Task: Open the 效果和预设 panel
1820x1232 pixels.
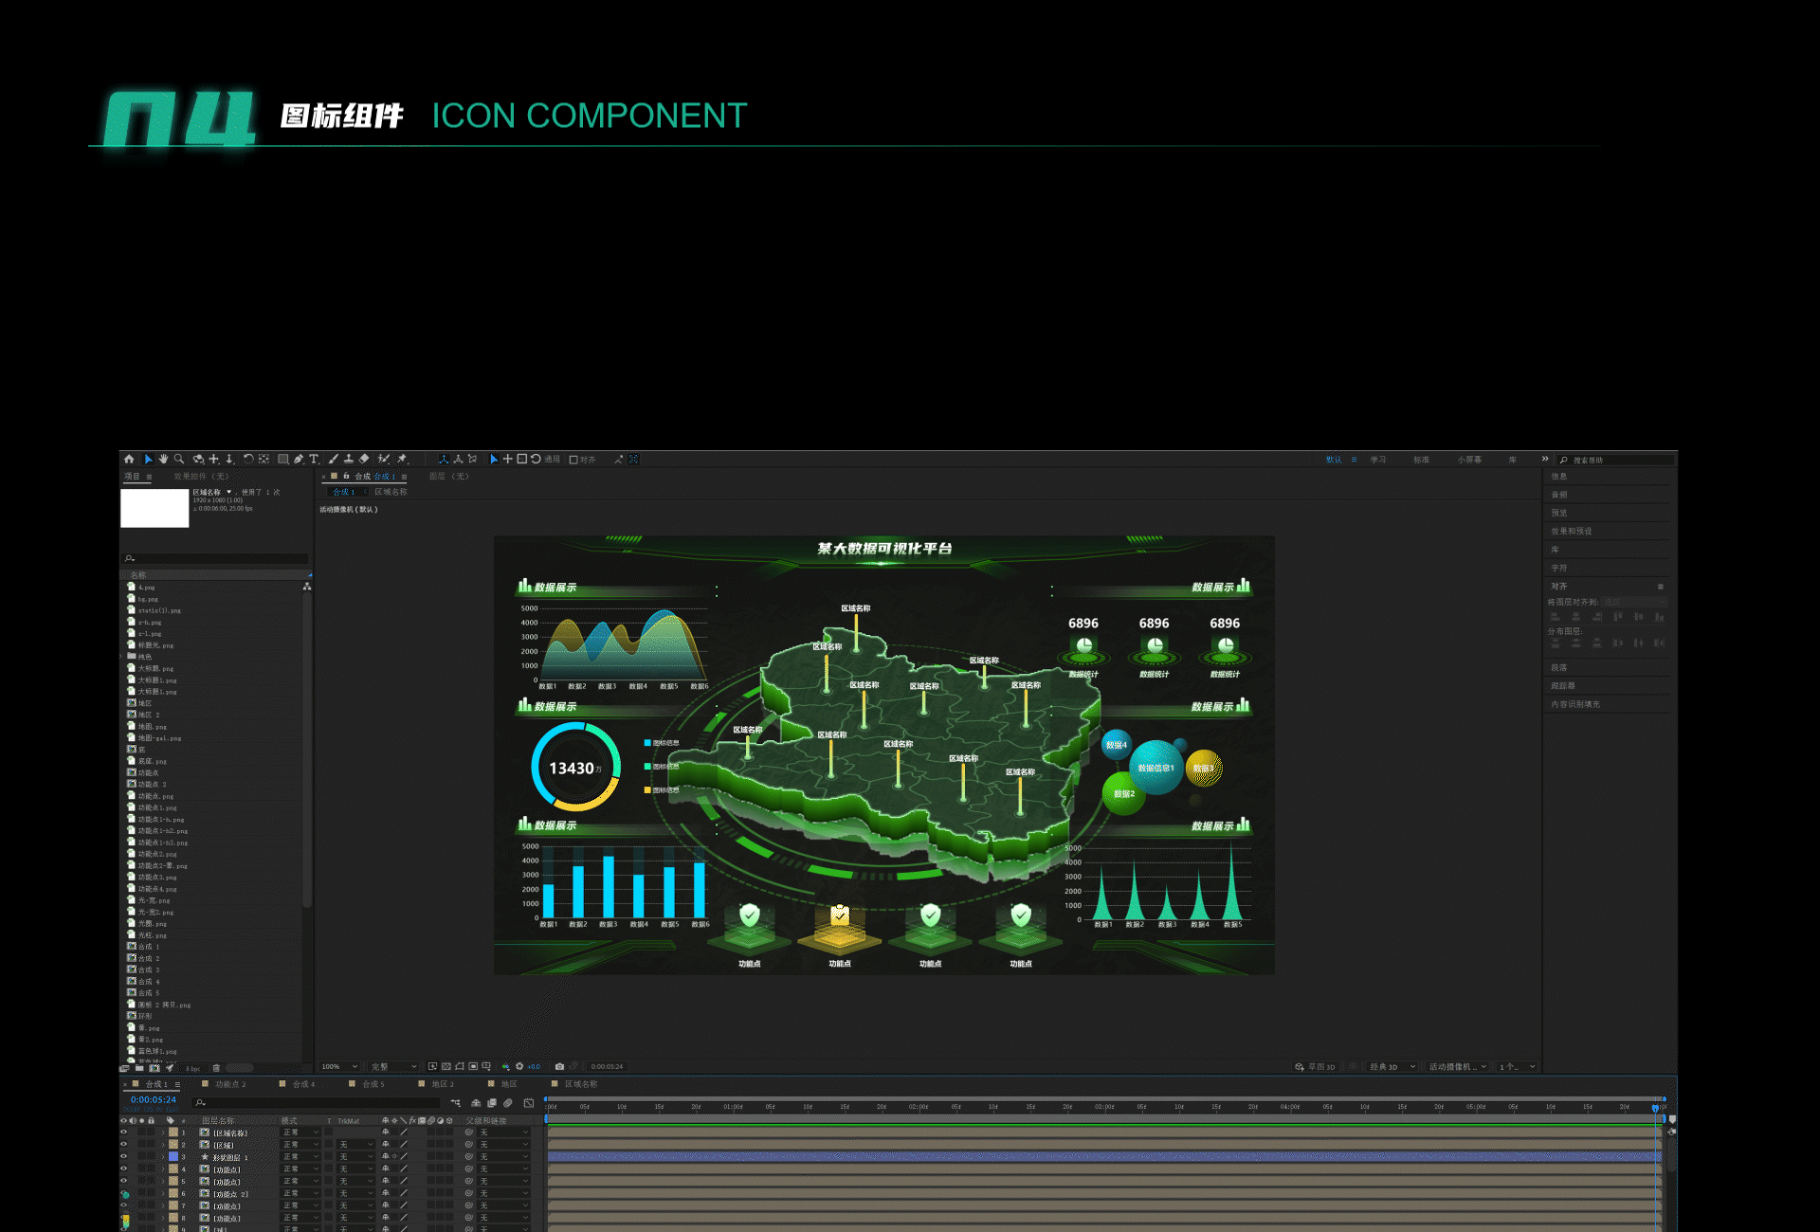Action: pyautogui.click(x=1572, y=531)
